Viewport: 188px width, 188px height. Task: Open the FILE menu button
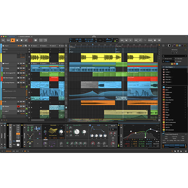(3, 40)
